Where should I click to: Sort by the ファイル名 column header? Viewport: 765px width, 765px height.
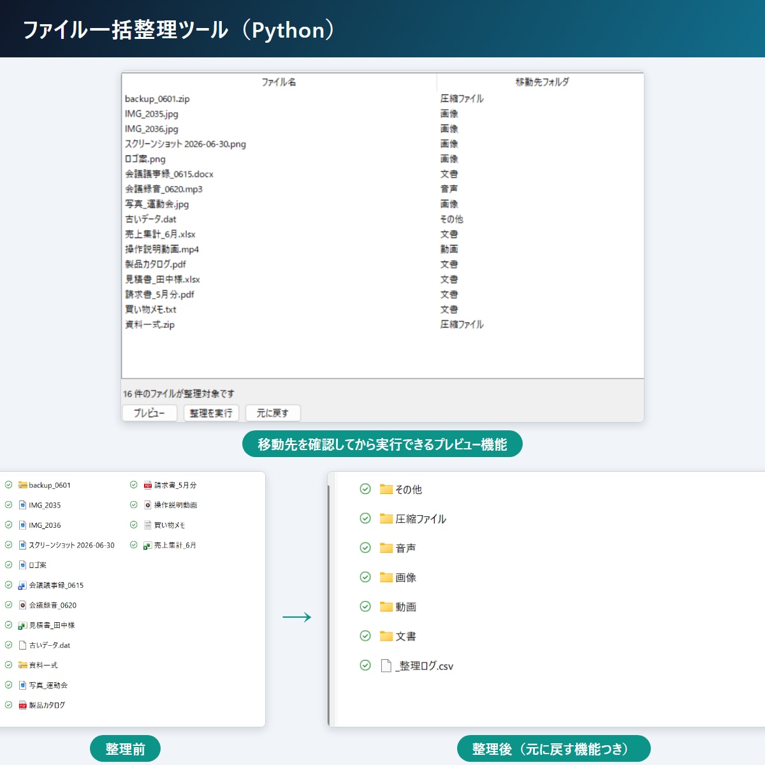tap(279, 82)
